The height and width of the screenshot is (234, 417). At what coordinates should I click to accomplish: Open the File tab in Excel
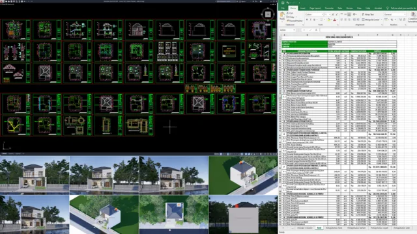(x=283, y=8)
